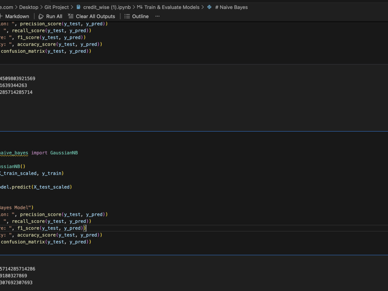Click f1_score in the upper cell

tap(28, 37)
